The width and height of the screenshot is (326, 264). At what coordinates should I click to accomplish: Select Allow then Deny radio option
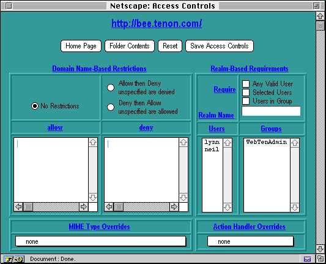(111, 88)
